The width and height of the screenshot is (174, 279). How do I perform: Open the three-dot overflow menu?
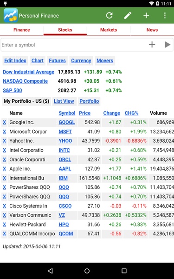pos(165,15)
